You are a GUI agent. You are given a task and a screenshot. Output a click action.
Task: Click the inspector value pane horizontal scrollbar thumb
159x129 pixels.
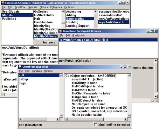pyautogui.click(x=86, y=119)
